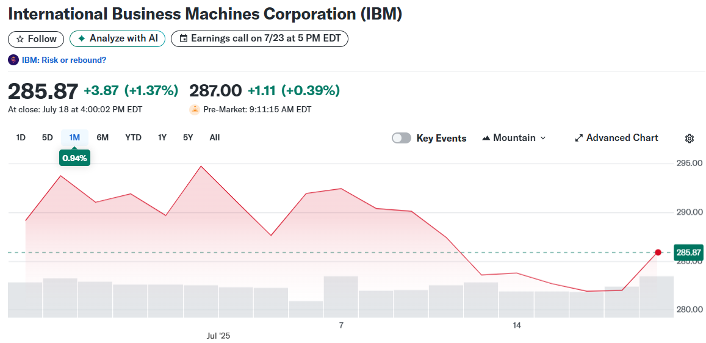Viewport: 706px width, 343px height.
Task: Click the +3.87 (+1.37%) change value
Action: click(x=131, y=91)
